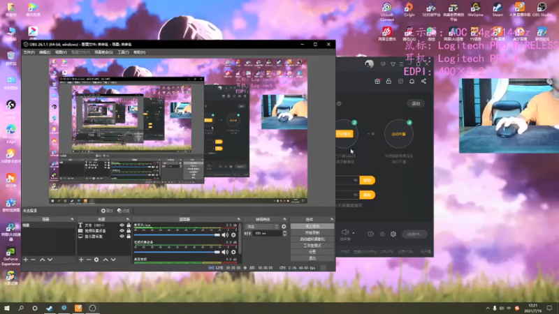This screenshot has height=314, width=559.
Task: Click the camera icon in streaming assistant bottom bar
Action: [371, 234]
